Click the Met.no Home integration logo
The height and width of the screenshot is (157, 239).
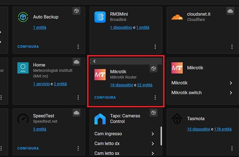(23, 68)
